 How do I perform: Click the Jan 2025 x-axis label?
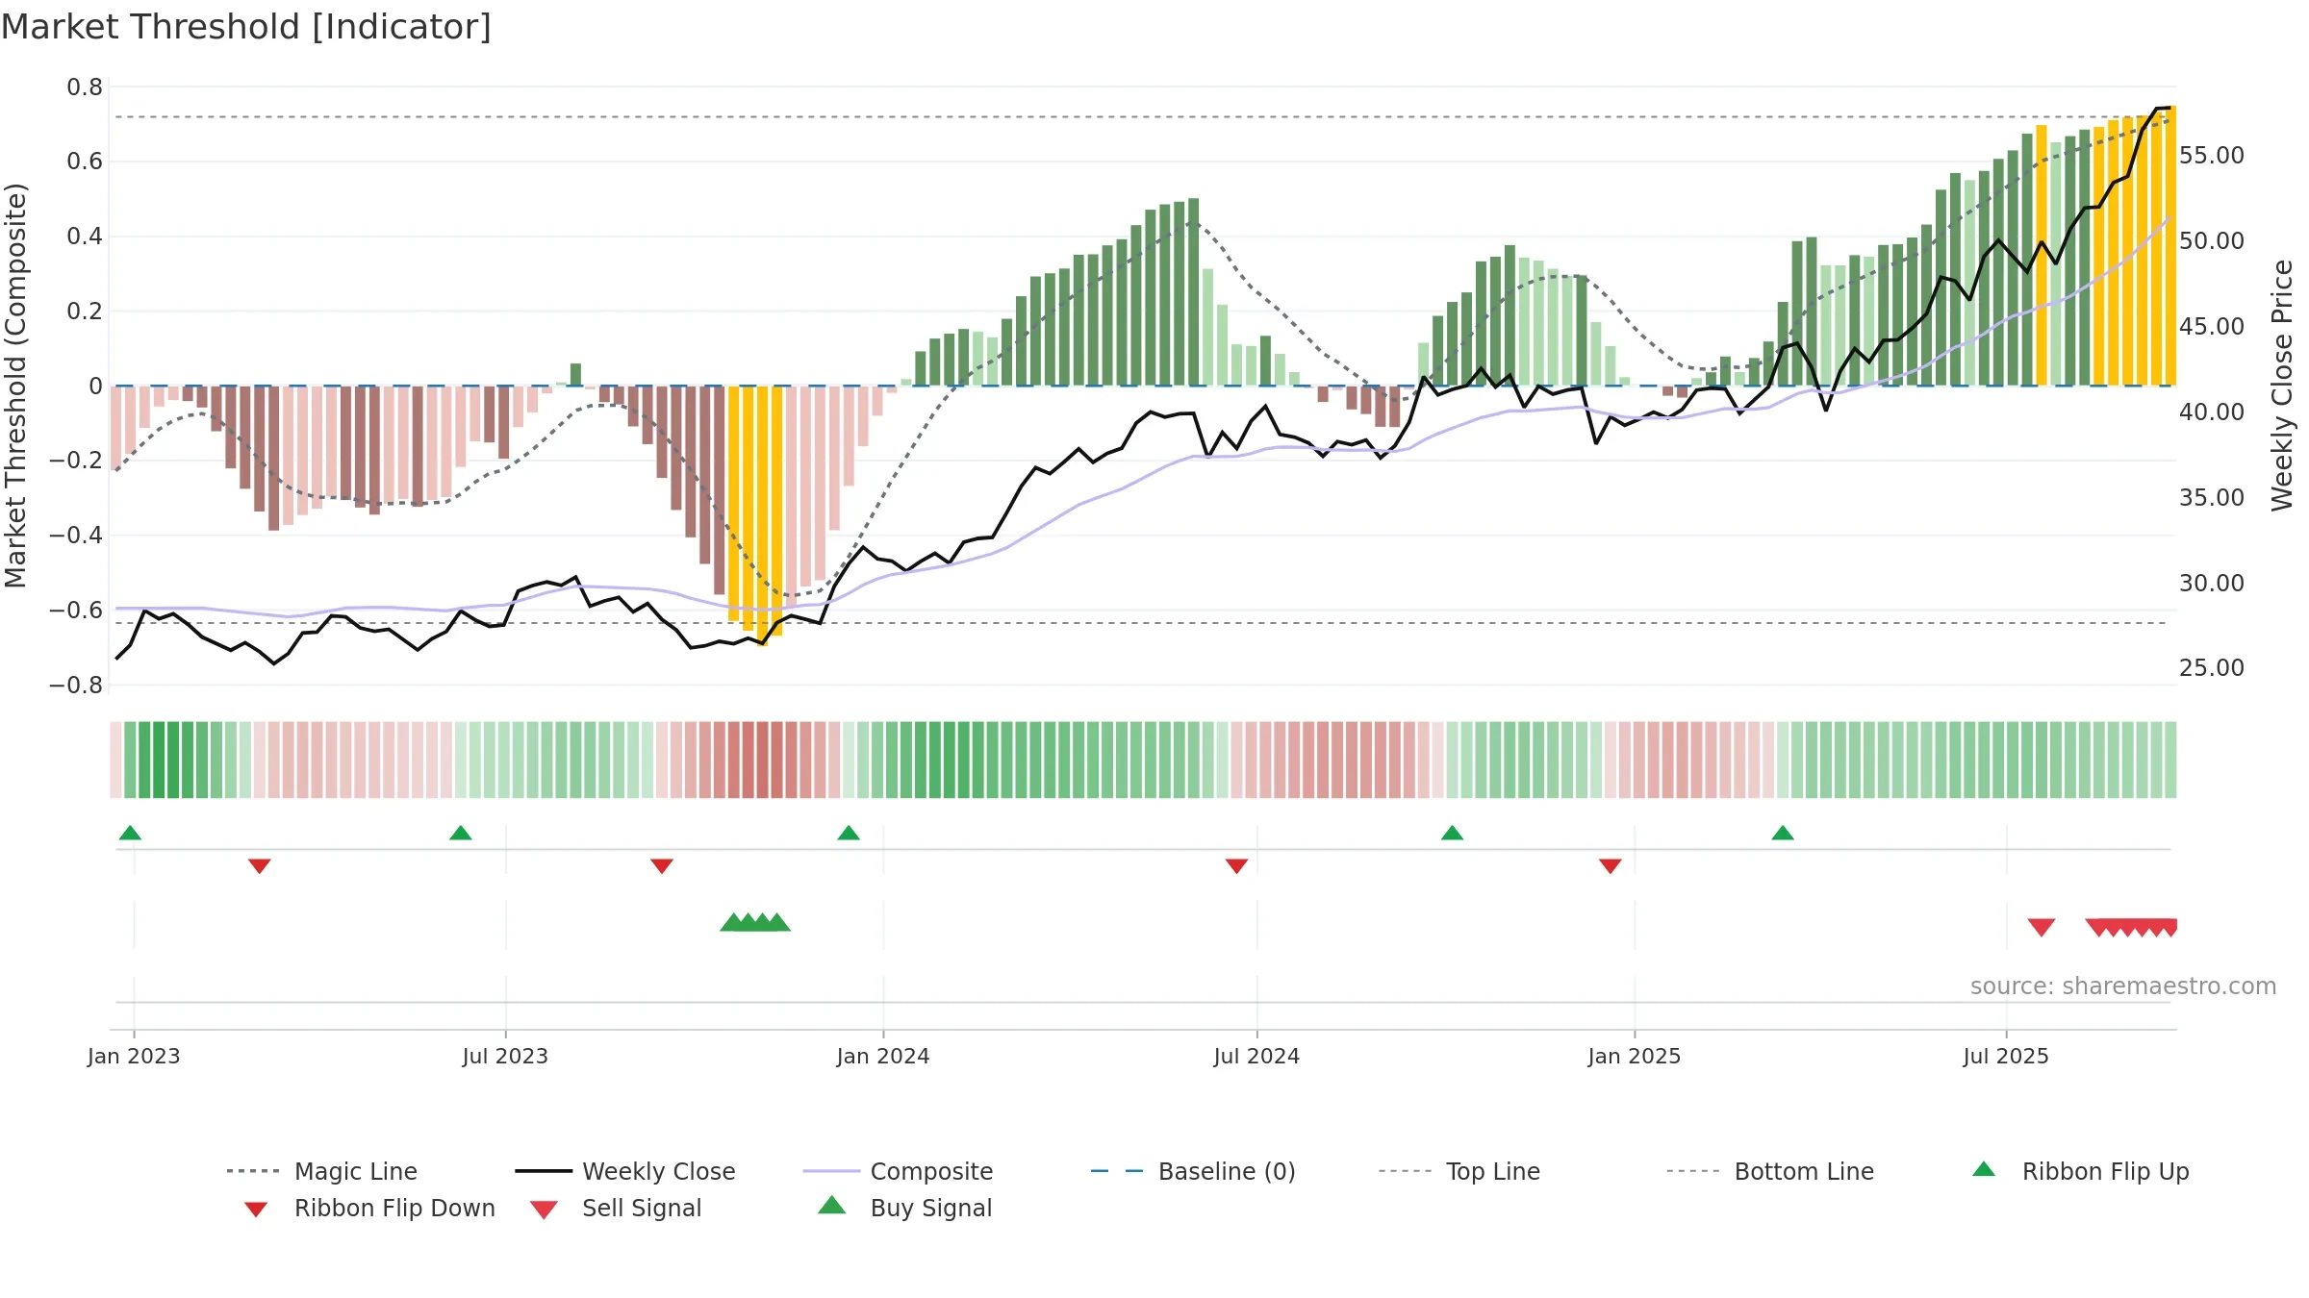click(x=1635, y=1056)
